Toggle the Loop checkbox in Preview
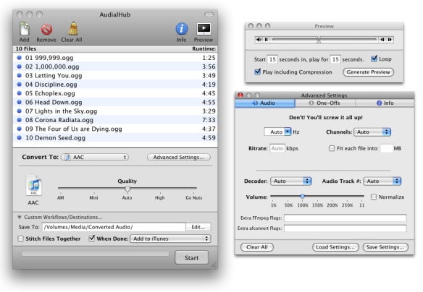Screen dimensions: 423x292 374,59
